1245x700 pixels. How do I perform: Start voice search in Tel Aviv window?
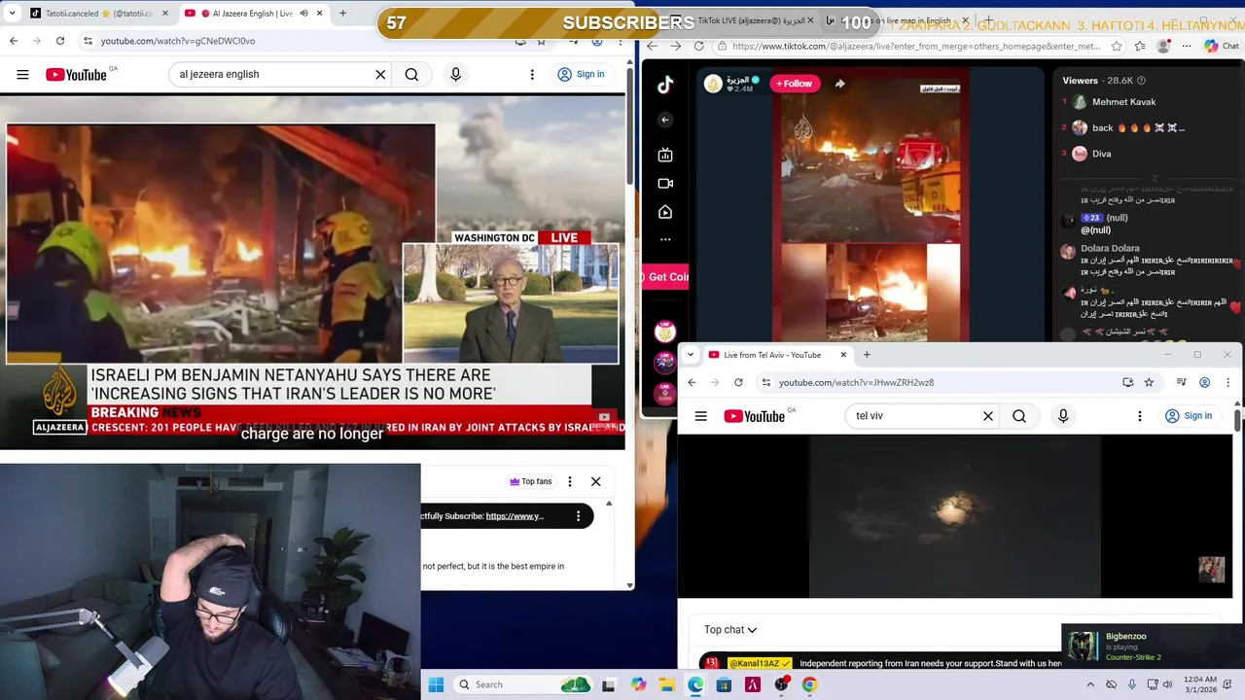tap(1063, 416)
